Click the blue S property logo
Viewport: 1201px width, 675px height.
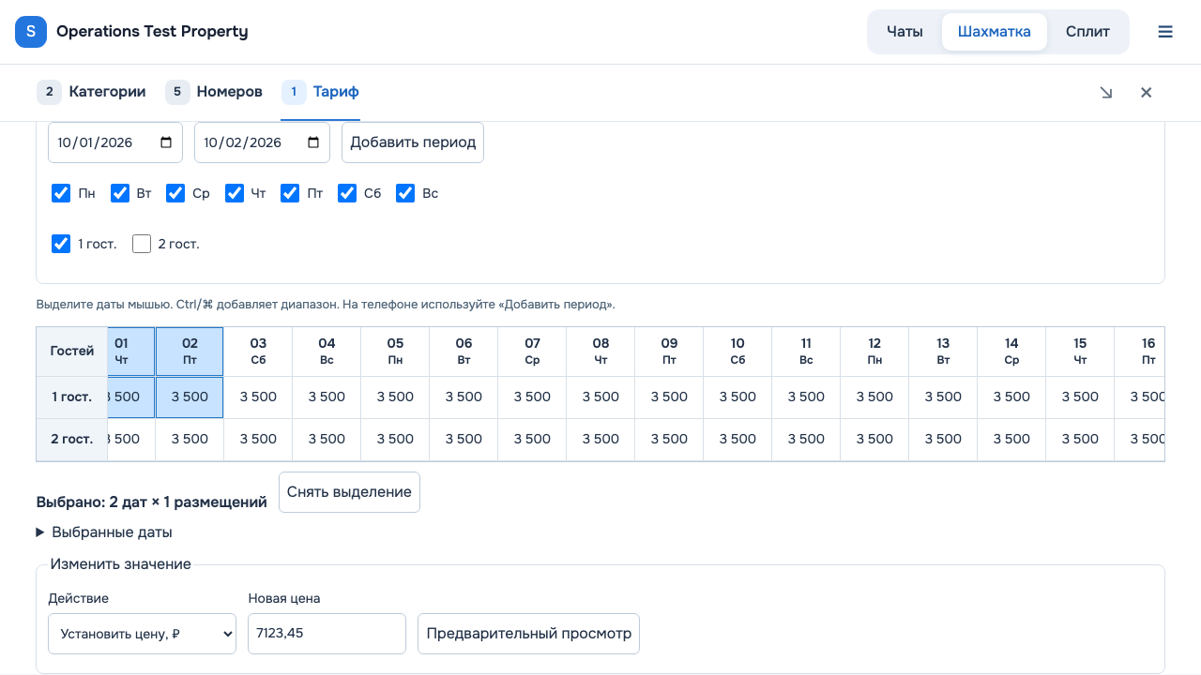[31, 32]
